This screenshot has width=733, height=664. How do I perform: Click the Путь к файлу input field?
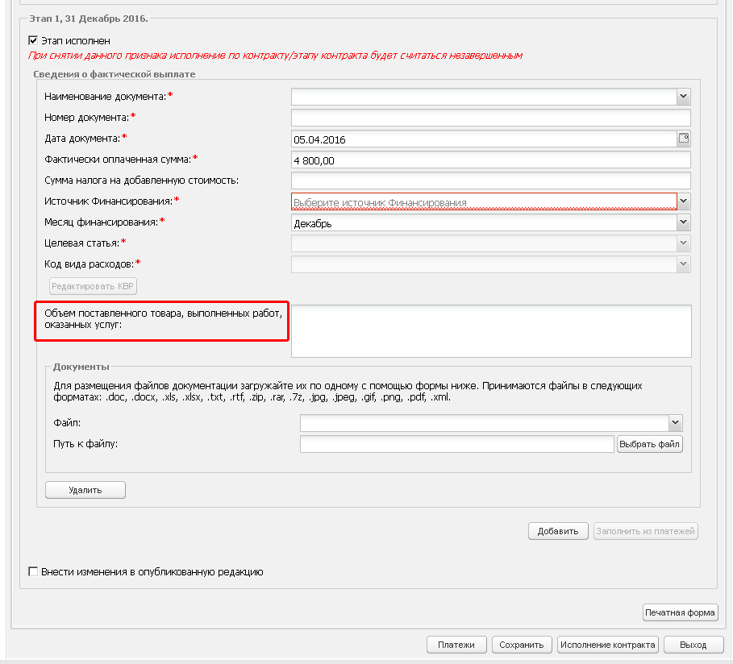click(x=456, y=444)
